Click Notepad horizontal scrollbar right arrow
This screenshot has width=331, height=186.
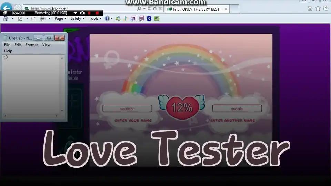(x=56, y=116)
